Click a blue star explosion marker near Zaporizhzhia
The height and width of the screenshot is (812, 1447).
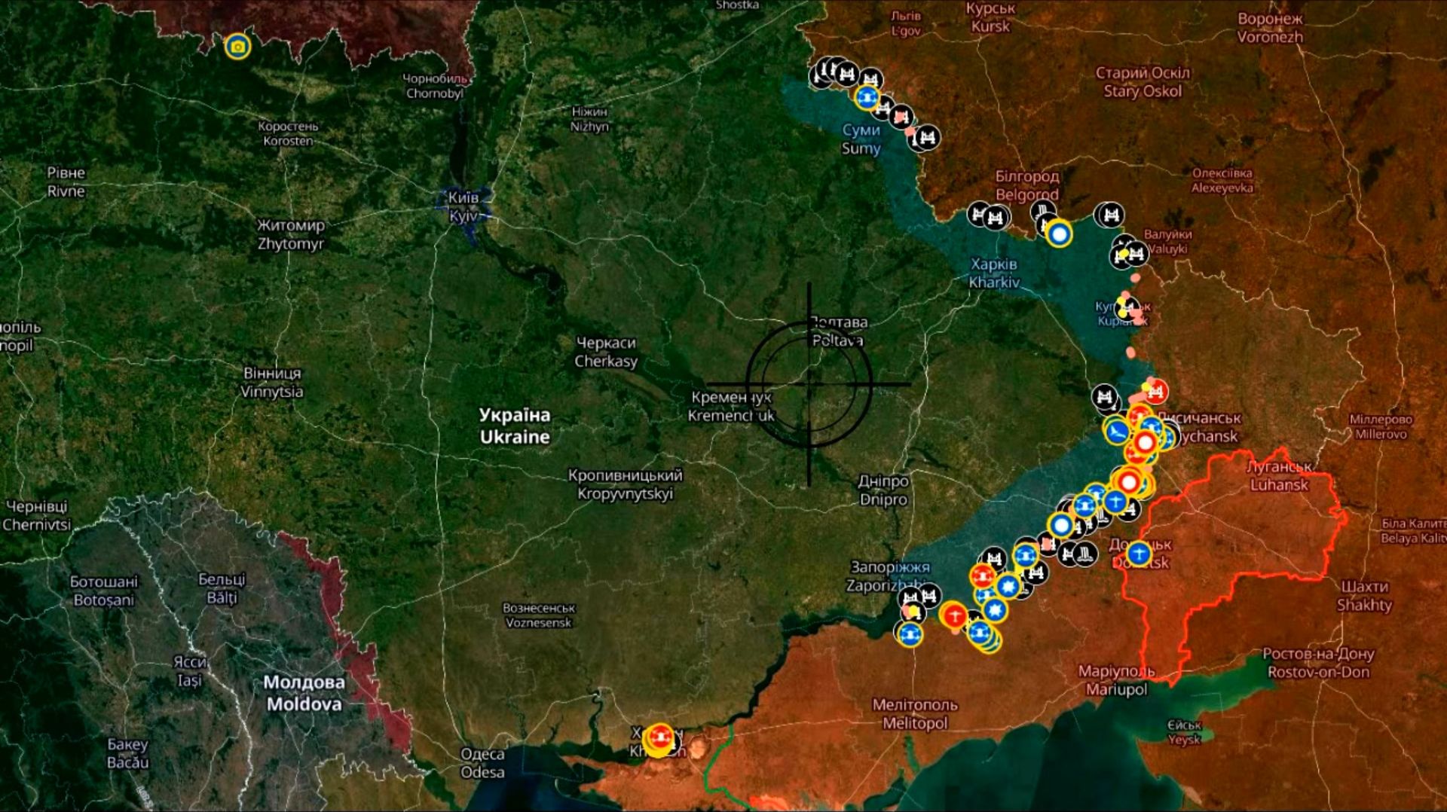[x=1008, y=586]
